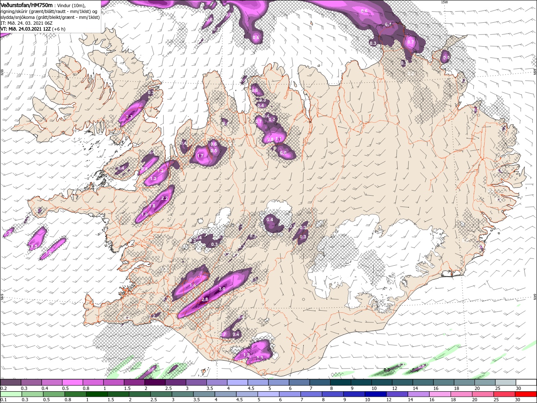This screenshot has height=403, width=537.
Task: Select the dark teal 8–9 swatch in upper legend row
Action: click(341, 382)
